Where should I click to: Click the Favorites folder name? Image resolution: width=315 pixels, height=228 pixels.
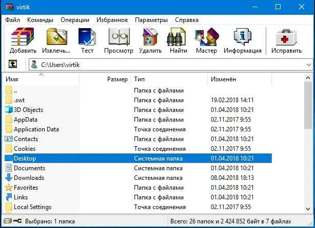[x=26, y=188]
